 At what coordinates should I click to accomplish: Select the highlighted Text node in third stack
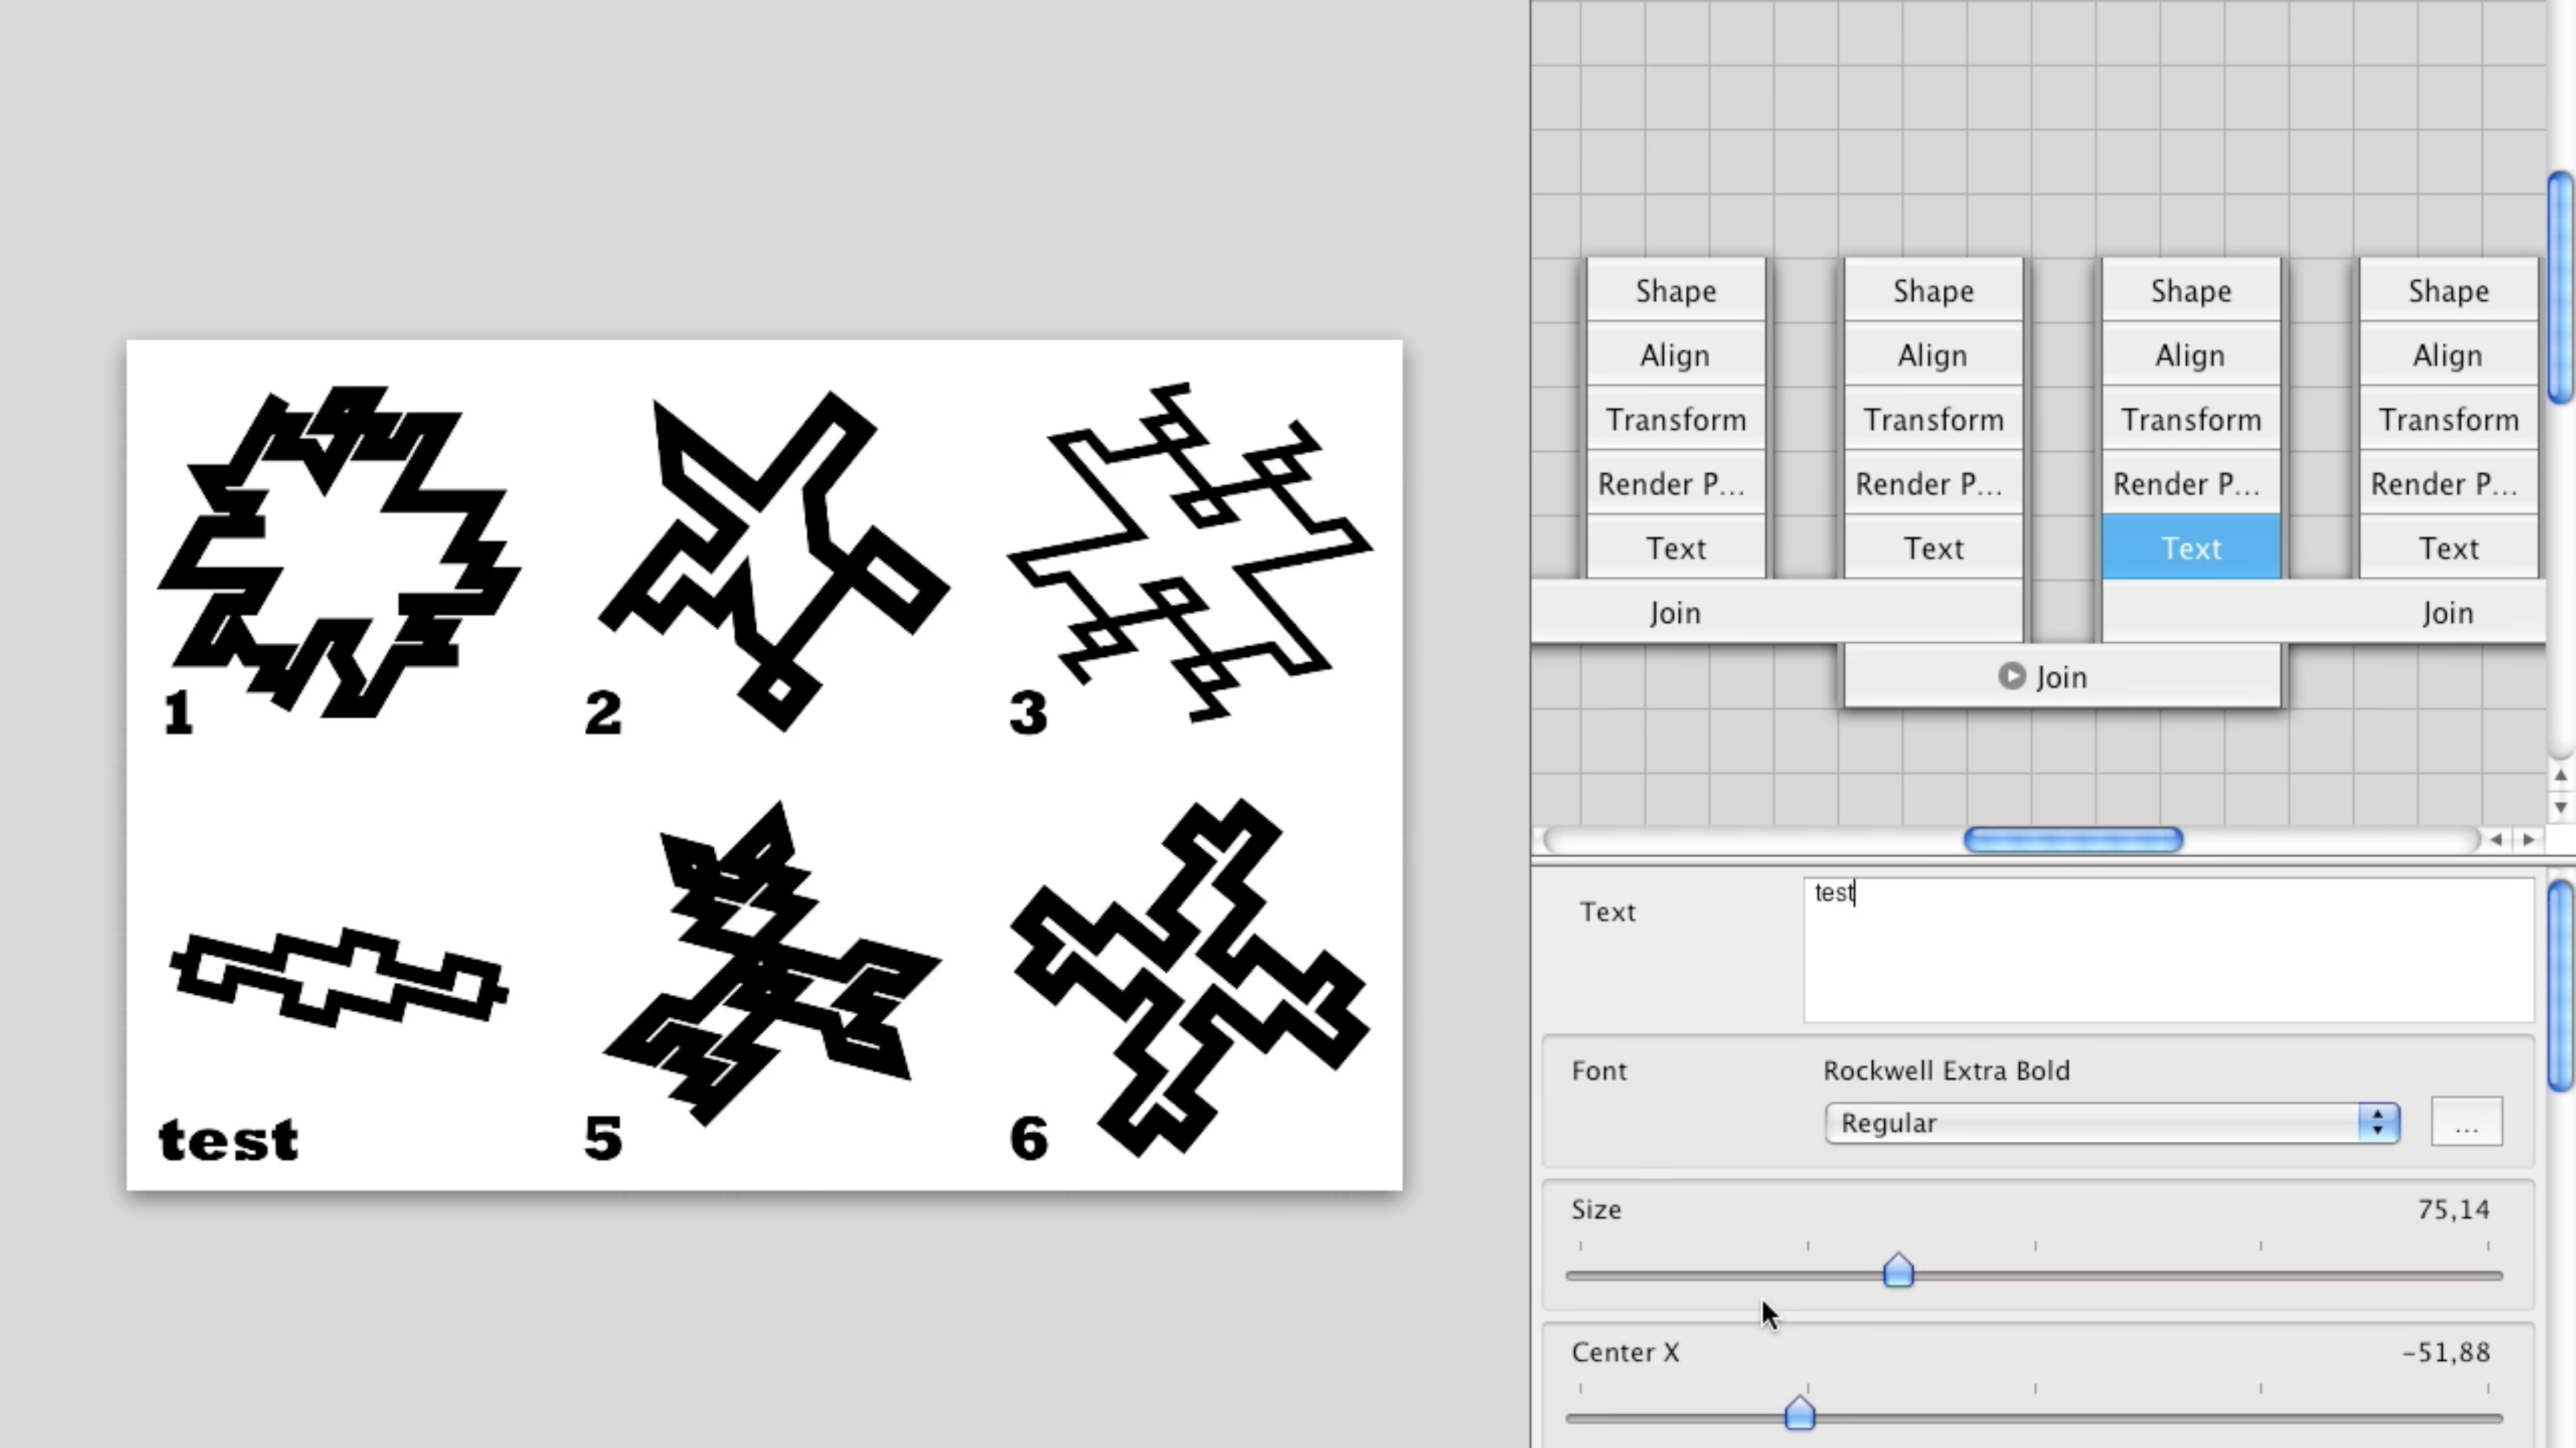(x=2191, y=547)
